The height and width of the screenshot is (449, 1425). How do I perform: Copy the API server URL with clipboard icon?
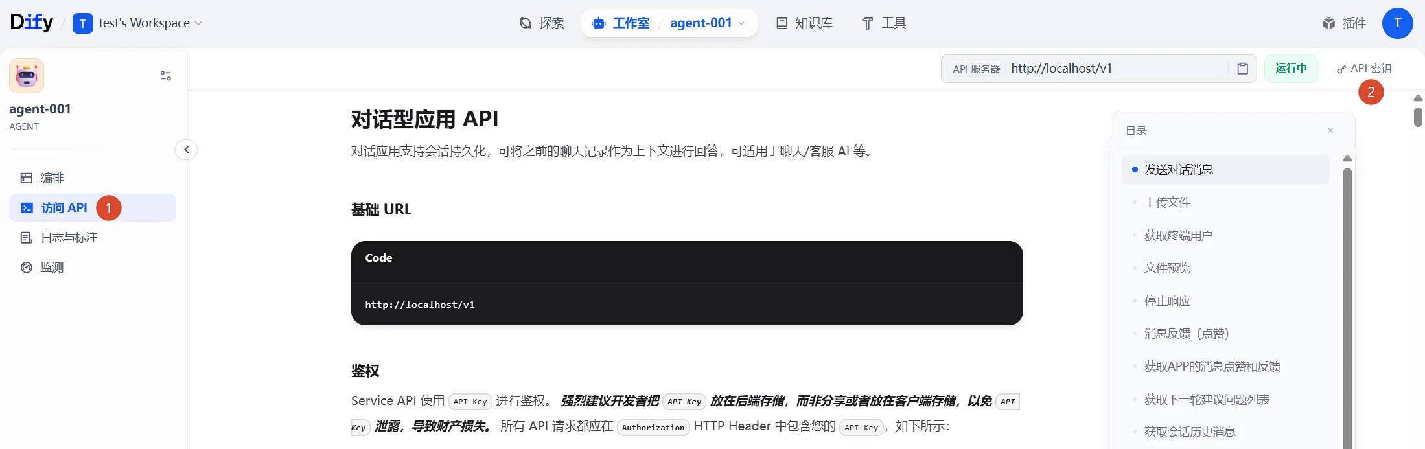[1242, 69]
